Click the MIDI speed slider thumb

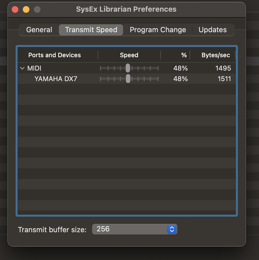(128, 68)
